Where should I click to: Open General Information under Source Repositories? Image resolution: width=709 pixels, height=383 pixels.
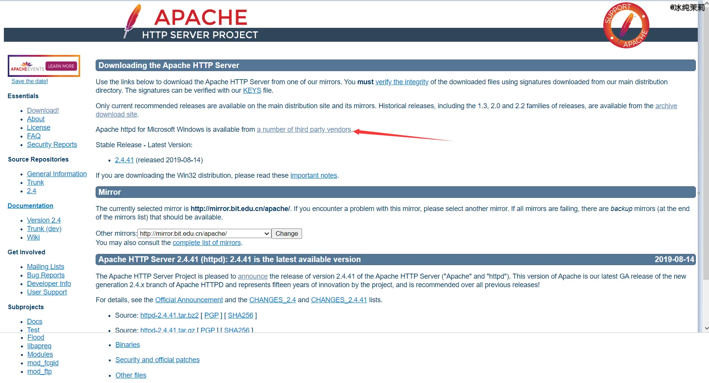tap(57, 174)
